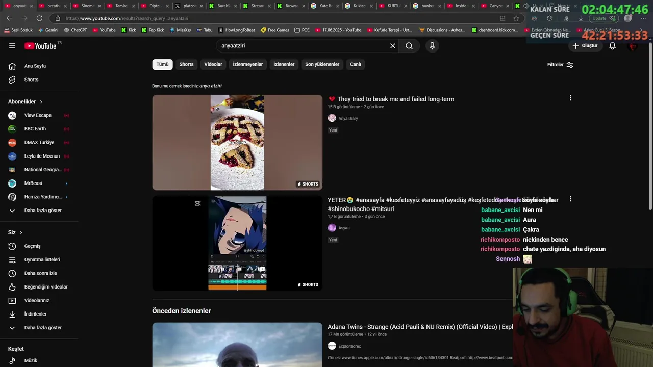
Task: Clear the search box with the X icon
Action: pyautogui.click(x=393, y=46)
